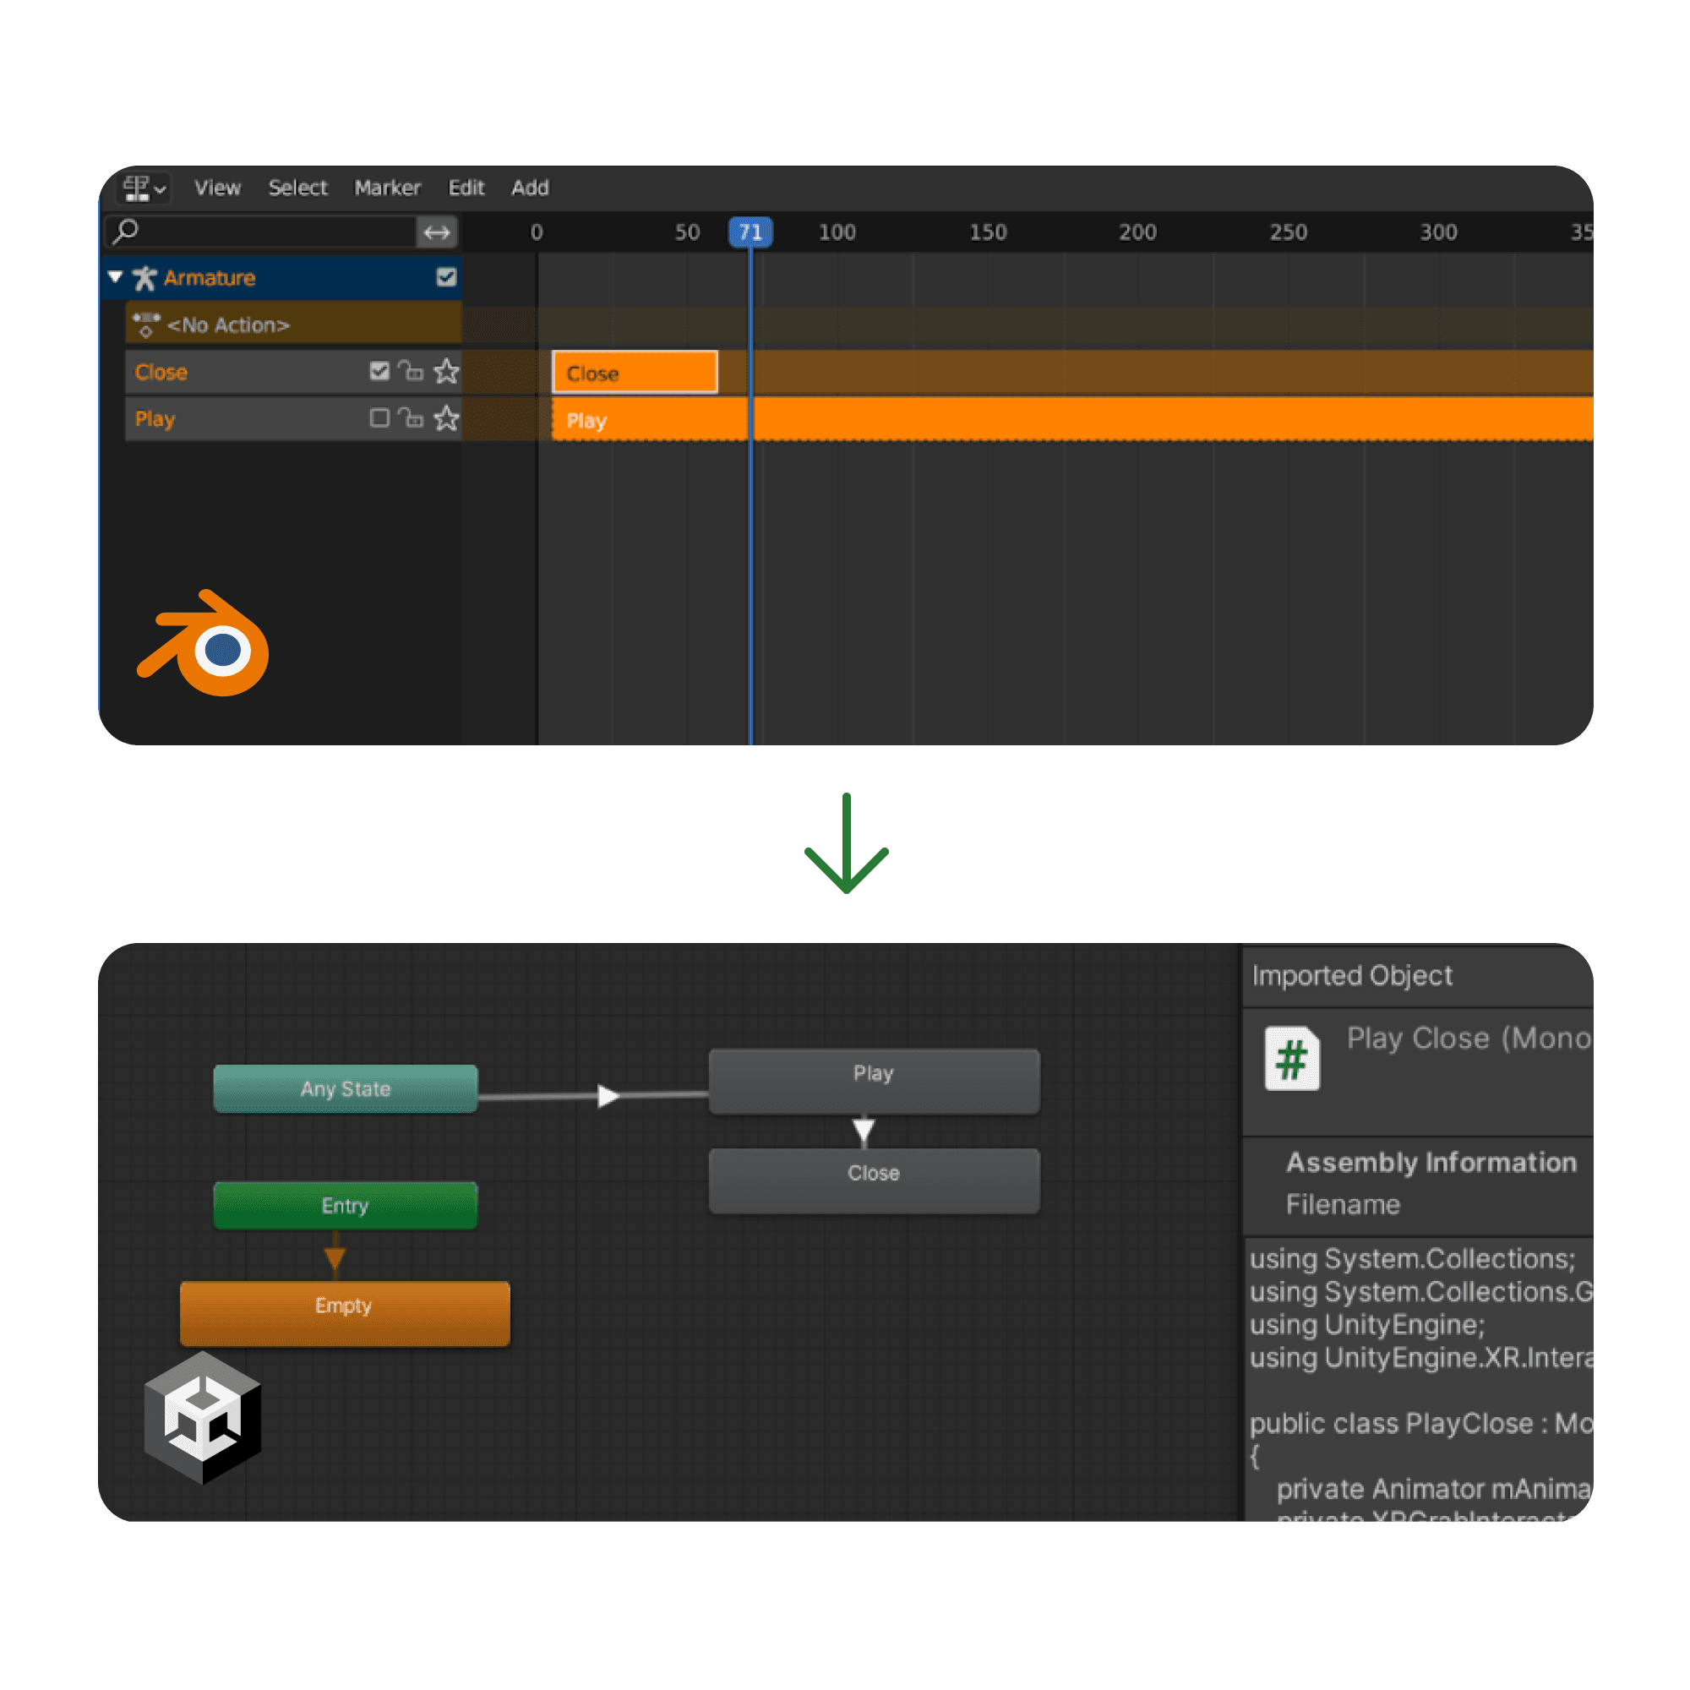Open the View menu
Viewport: 1690px width, 1690px height.
[x=217, y=188]
